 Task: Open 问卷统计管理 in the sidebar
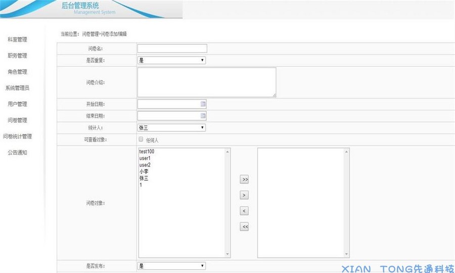pyautogui.click(x=17, y=136)
